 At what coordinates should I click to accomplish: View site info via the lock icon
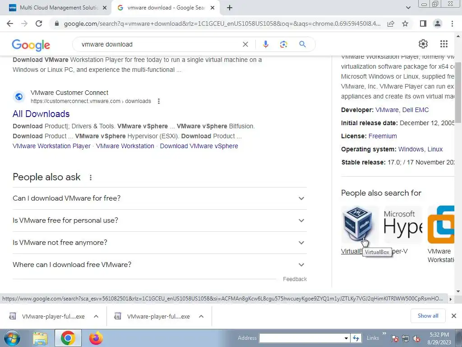coord(57,23)
